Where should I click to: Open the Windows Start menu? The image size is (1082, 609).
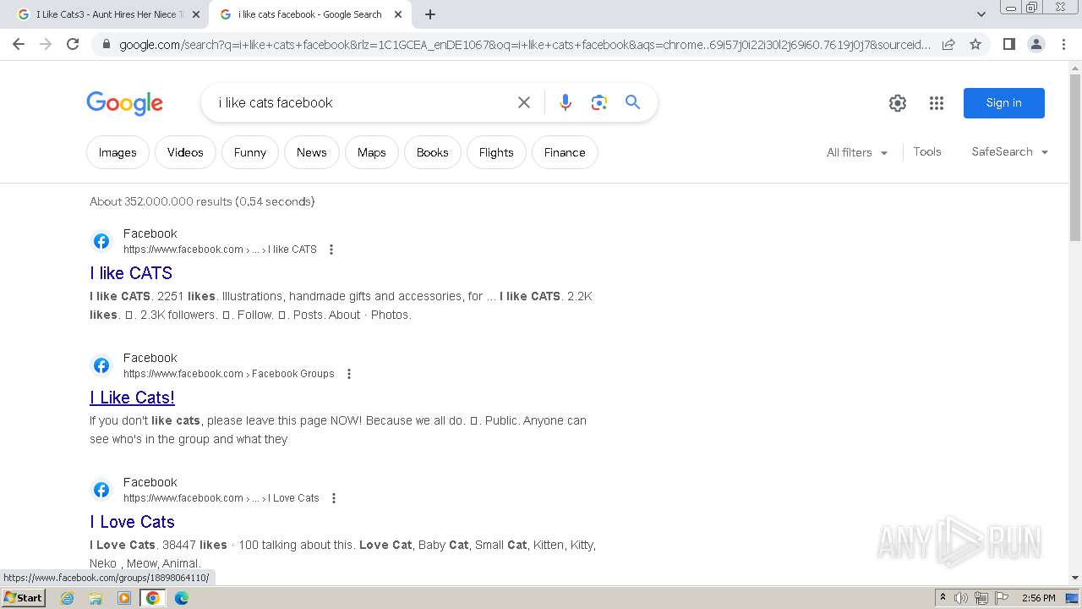coord(23,597)
